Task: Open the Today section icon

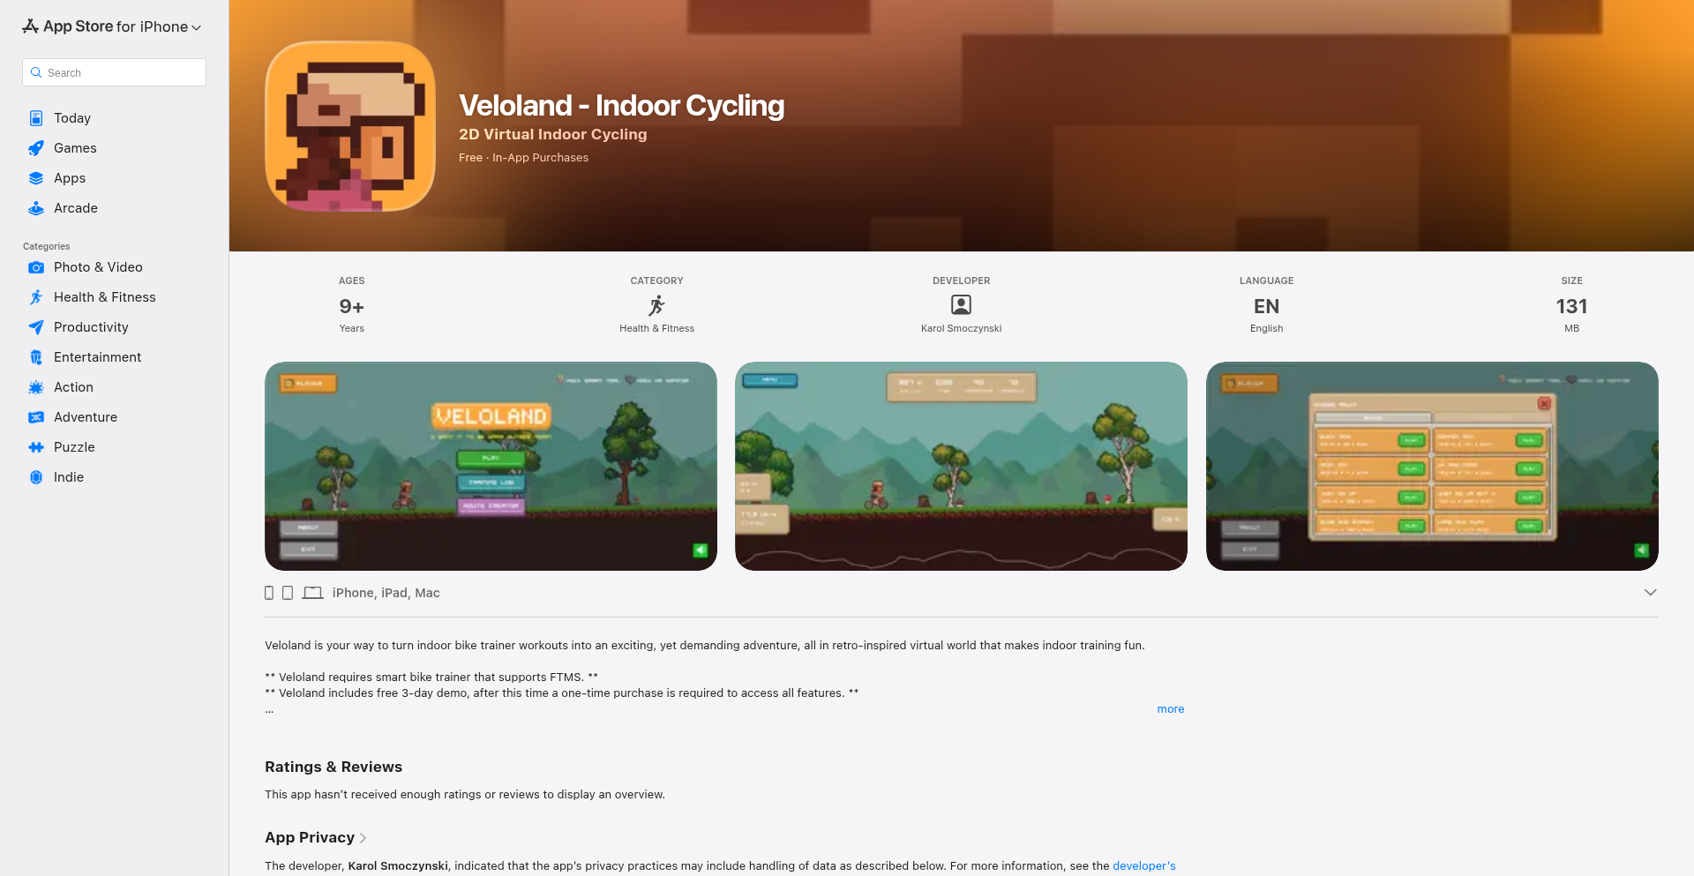Action: tap(36, 118)
